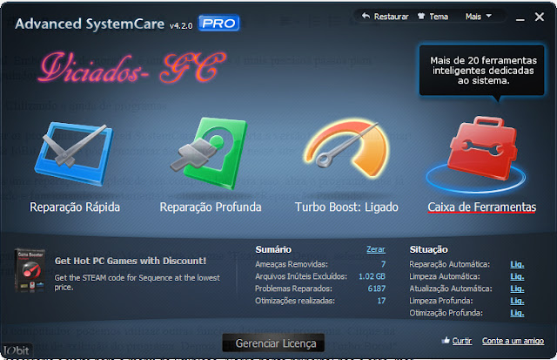Toggle Reparação Automática Lig. setting

pos(517,264)
